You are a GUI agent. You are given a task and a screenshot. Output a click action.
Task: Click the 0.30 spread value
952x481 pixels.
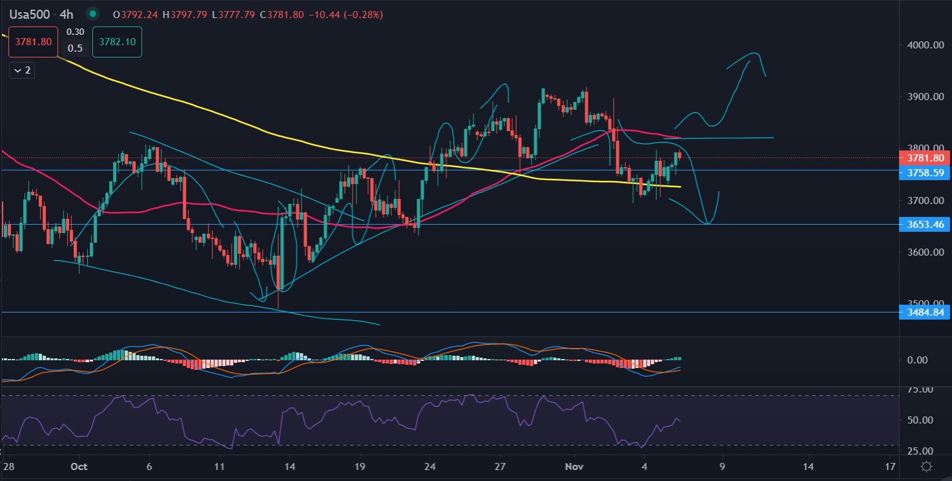coord(75,32)
